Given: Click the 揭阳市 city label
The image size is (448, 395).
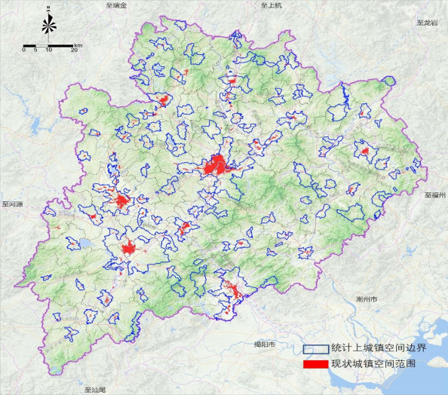Looking at the screenshot, I should point(265,344).
